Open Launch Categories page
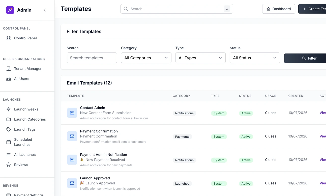The width and height of the screenshot is (326, 196). (x=27, y=119)
